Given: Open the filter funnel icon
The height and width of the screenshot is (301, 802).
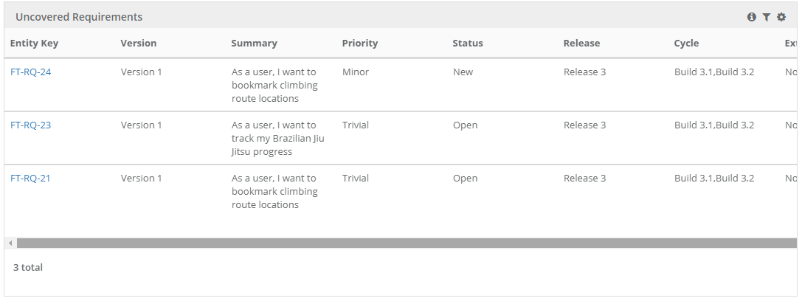Looking at the screenshot, I should tap(767, 17).
